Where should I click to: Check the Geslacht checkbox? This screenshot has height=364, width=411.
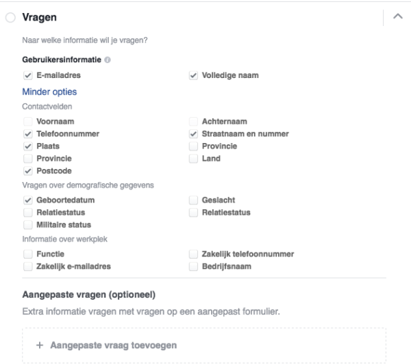193,200
